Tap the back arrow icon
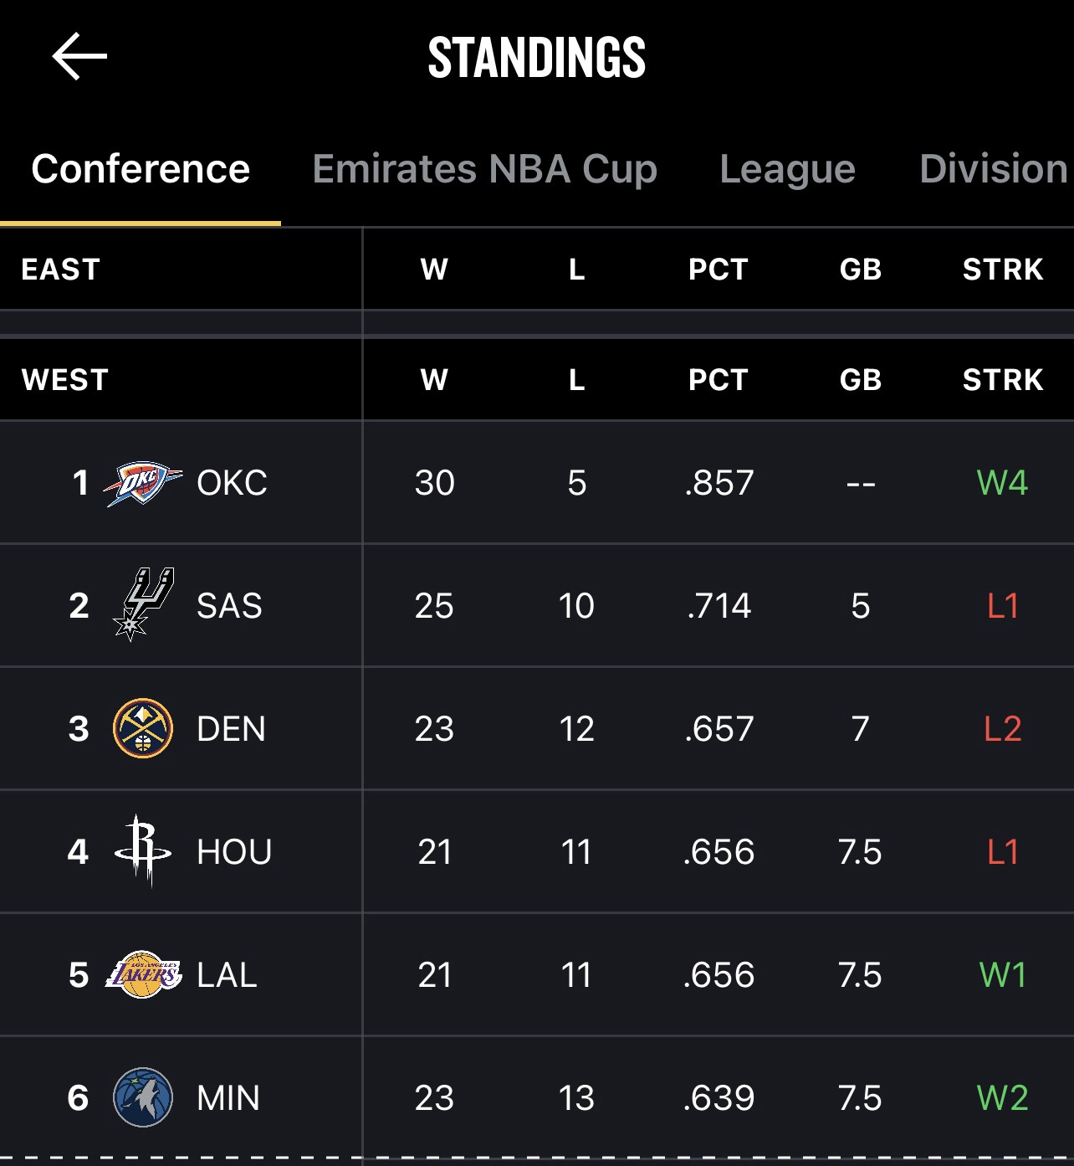This screenshot has height=1166, width=1074. click(79, 57)
